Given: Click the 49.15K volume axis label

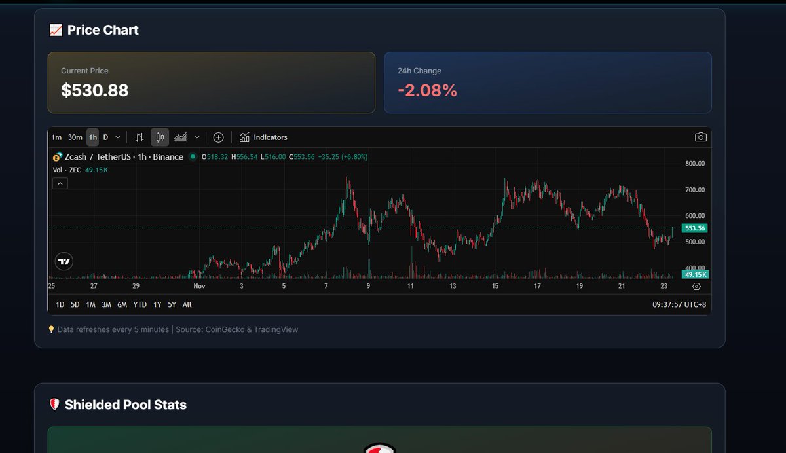Looking at the screenshot, I should pyautogui.click(x=694, y=274).
